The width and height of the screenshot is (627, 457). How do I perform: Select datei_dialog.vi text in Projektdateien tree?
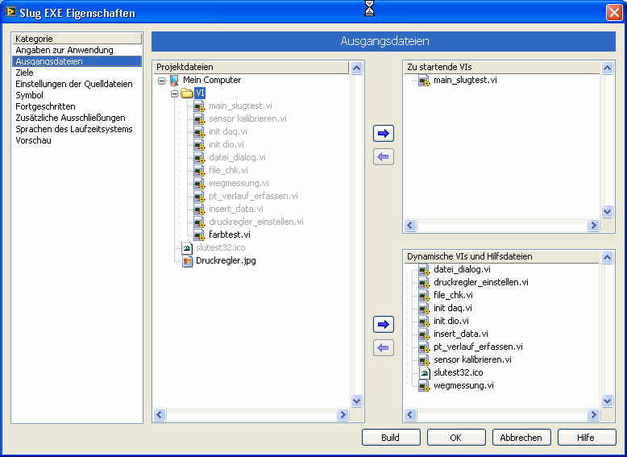[237, 157]
